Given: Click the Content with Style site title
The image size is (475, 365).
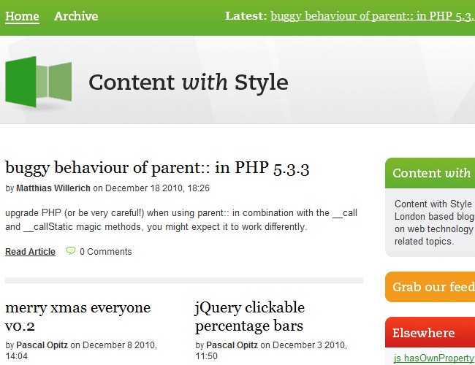Looking at the screenshot, I should [189, 82].
